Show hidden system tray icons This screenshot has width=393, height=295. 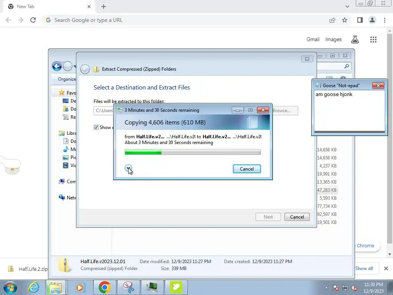326,288
